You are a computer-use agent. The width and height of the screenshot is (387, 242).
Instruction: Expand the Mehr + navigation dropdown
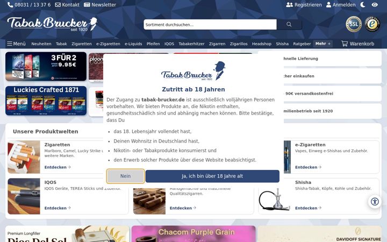[323, 44]
